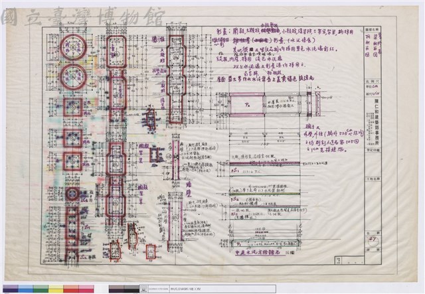Click the 國立臺灣博物館 watermark
The image size is (425, 294).
pyautogui.click(x=82, y=16)
